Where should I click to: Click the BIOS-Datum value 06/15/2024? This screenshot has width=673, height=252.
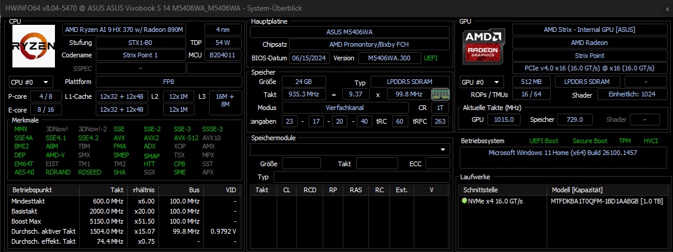tap(309, 58)
